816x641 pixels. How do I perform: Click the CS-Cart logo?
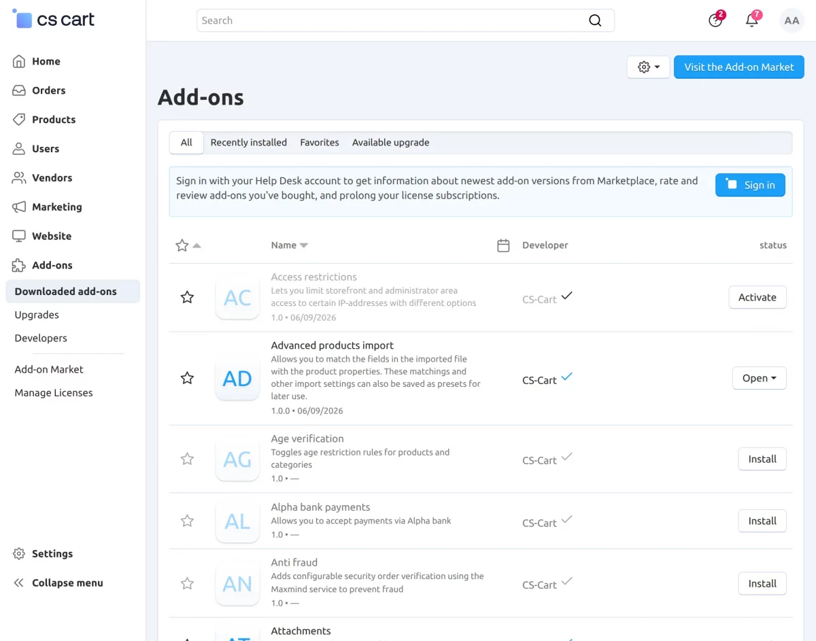[54, 20]
